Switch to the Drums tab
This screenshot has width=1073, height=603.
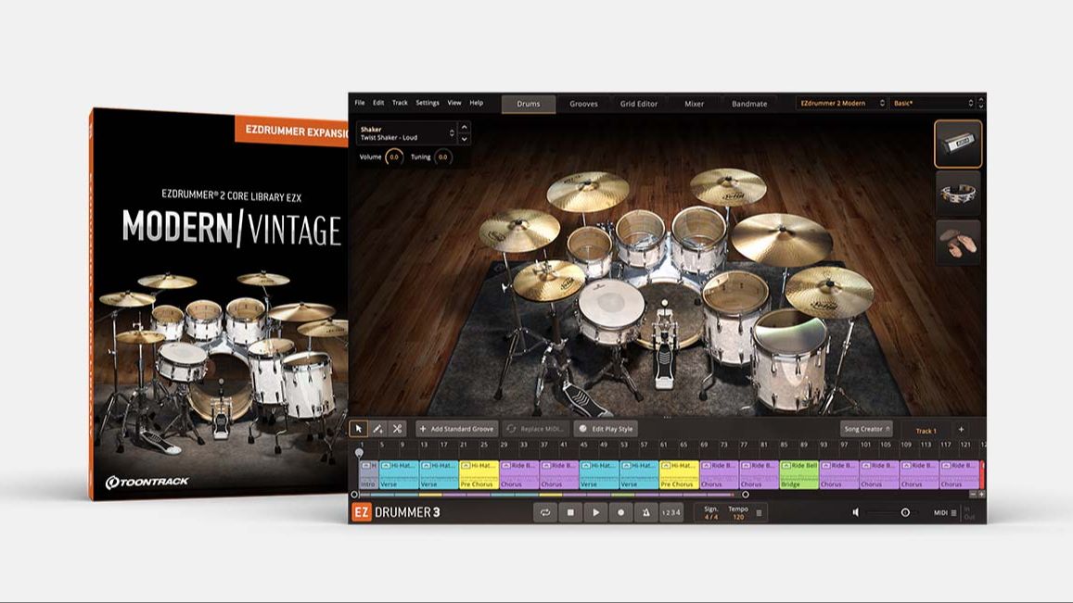pyautogui.click(x=529, y=104)
